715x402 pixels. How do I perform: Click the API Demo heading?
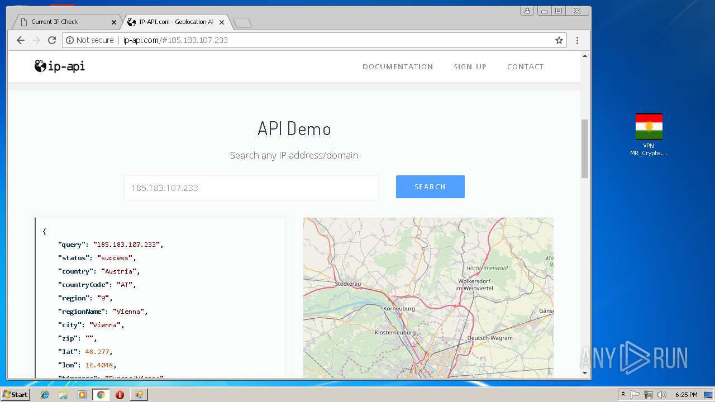click(x=294, y=129)
